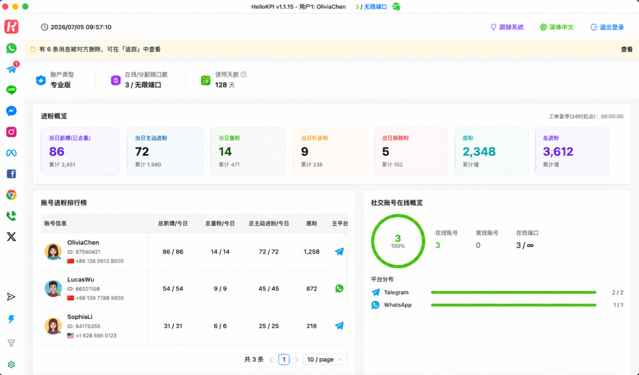Click 无限端口 link in title bar
The width and height of the screenshot is (639, 375).
tap(375, 6)
